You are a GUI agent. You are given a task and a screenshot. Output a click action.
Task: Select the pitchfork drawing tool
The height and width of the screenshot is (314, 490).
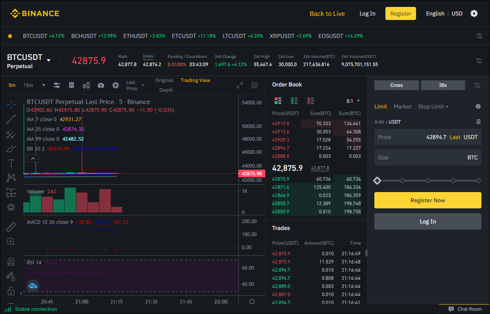(x=11, y=134)
